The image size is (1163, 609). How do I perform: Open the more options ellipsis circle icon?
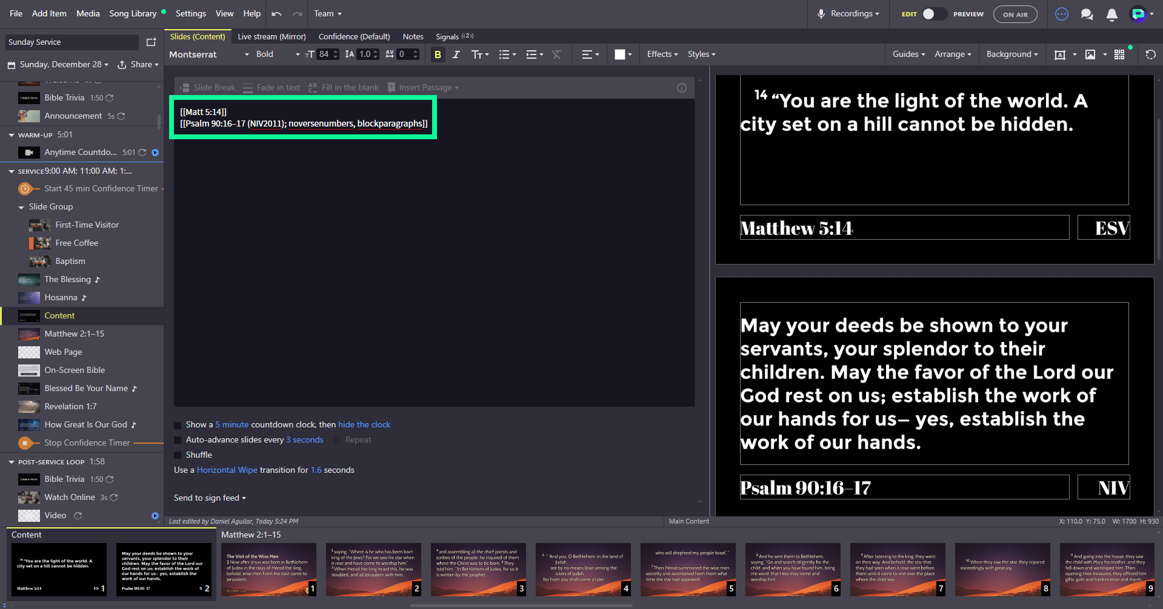click(x=1062, y=14)
